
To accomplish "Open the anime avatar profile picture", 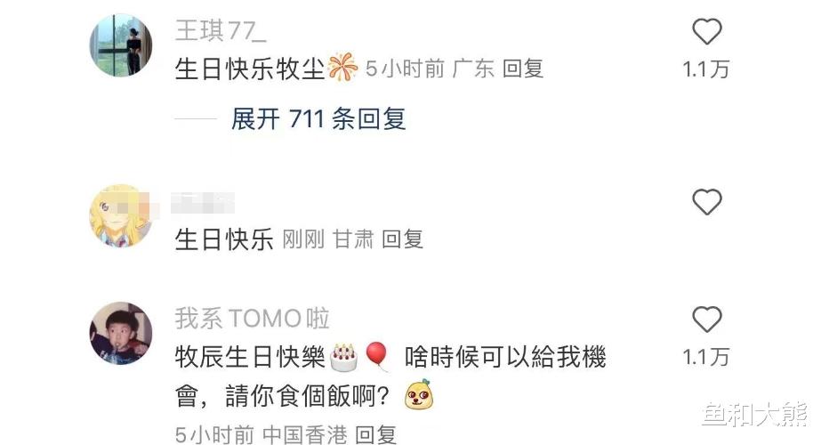I will [x=121, y=215].
